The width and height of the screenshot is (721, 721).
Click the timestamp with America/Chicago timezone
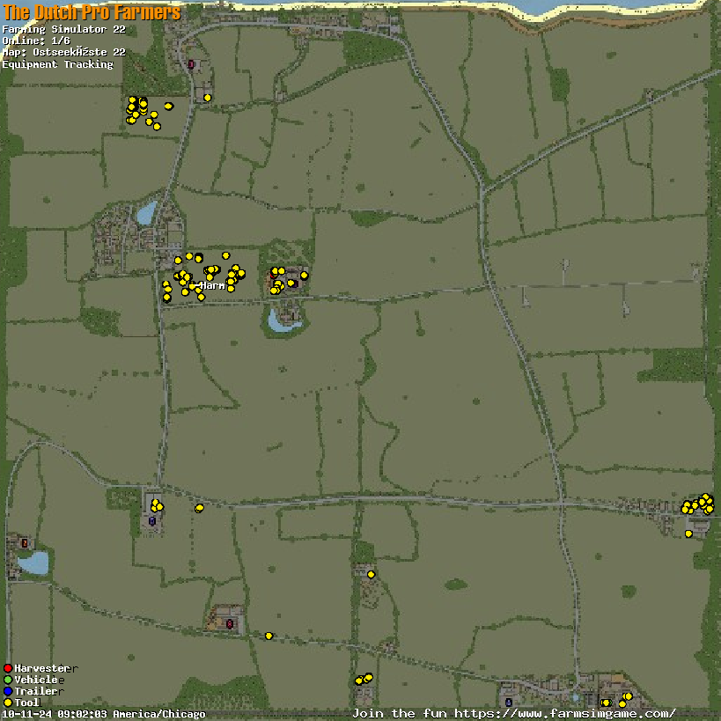coord(103,714)
